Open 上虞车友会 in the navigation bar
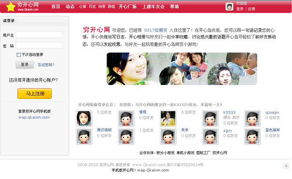This screenshot has height=179, width=292. tap(153, 7)
